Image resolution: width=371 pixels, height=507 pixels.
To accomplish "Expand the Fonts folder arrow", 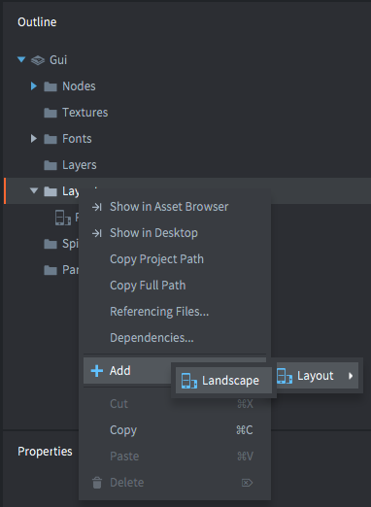I will pyautogui.click(x=34, y=139).
